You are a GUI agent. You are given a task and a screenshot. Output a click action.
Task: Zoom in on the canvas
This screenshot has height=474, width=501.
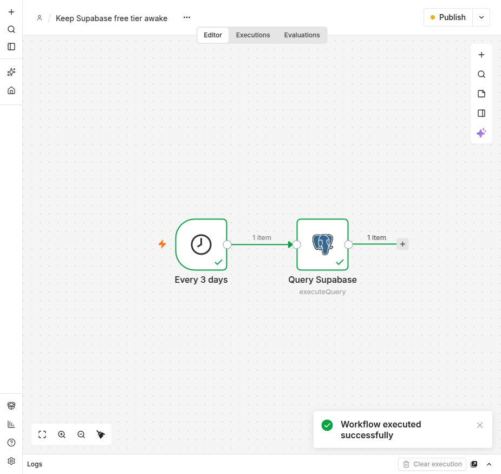pyautogui.click(x=62, y=434)
